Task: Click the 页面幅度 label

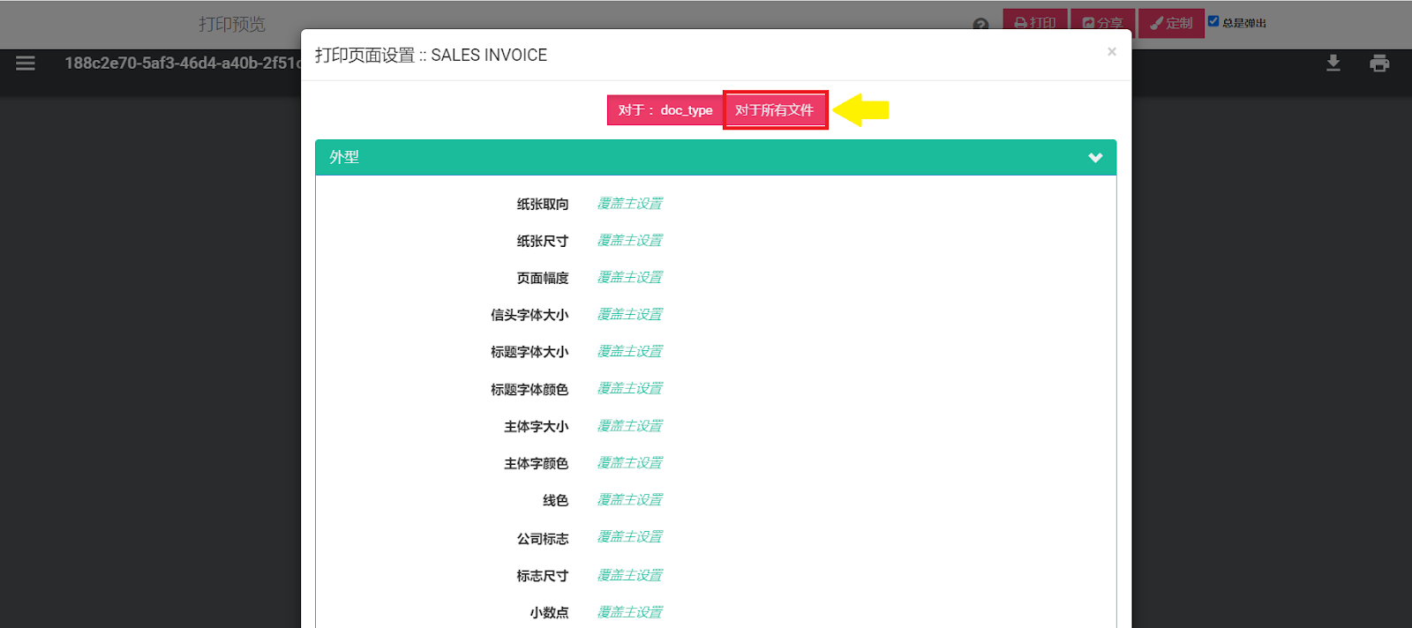Action: (x=543, y=278)
